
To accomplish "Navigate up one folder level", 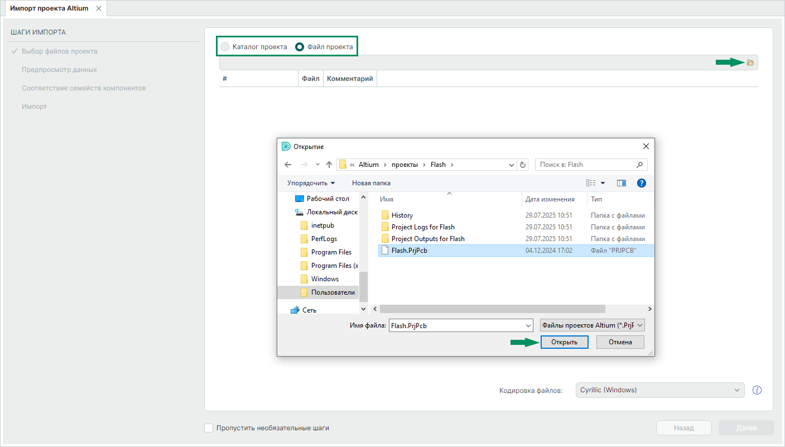I will tap(329, 165).
